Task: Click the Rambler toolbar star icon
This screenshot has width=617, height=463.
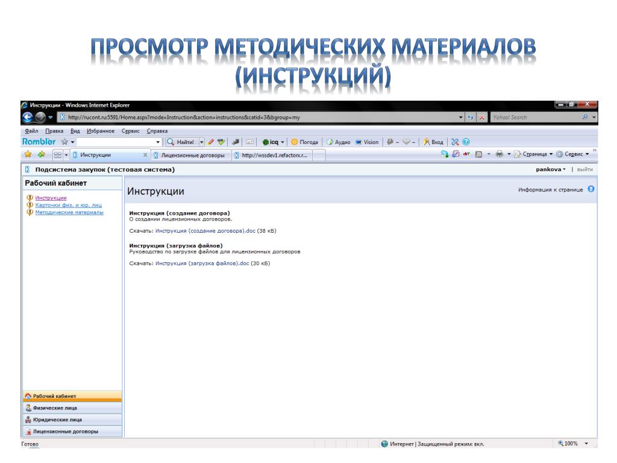Action: [64, 142]
